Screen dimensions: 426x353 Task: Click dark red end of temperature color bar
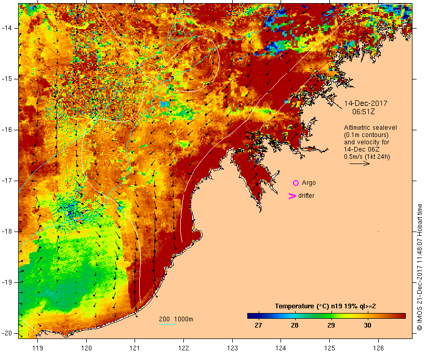click(403, 316)
